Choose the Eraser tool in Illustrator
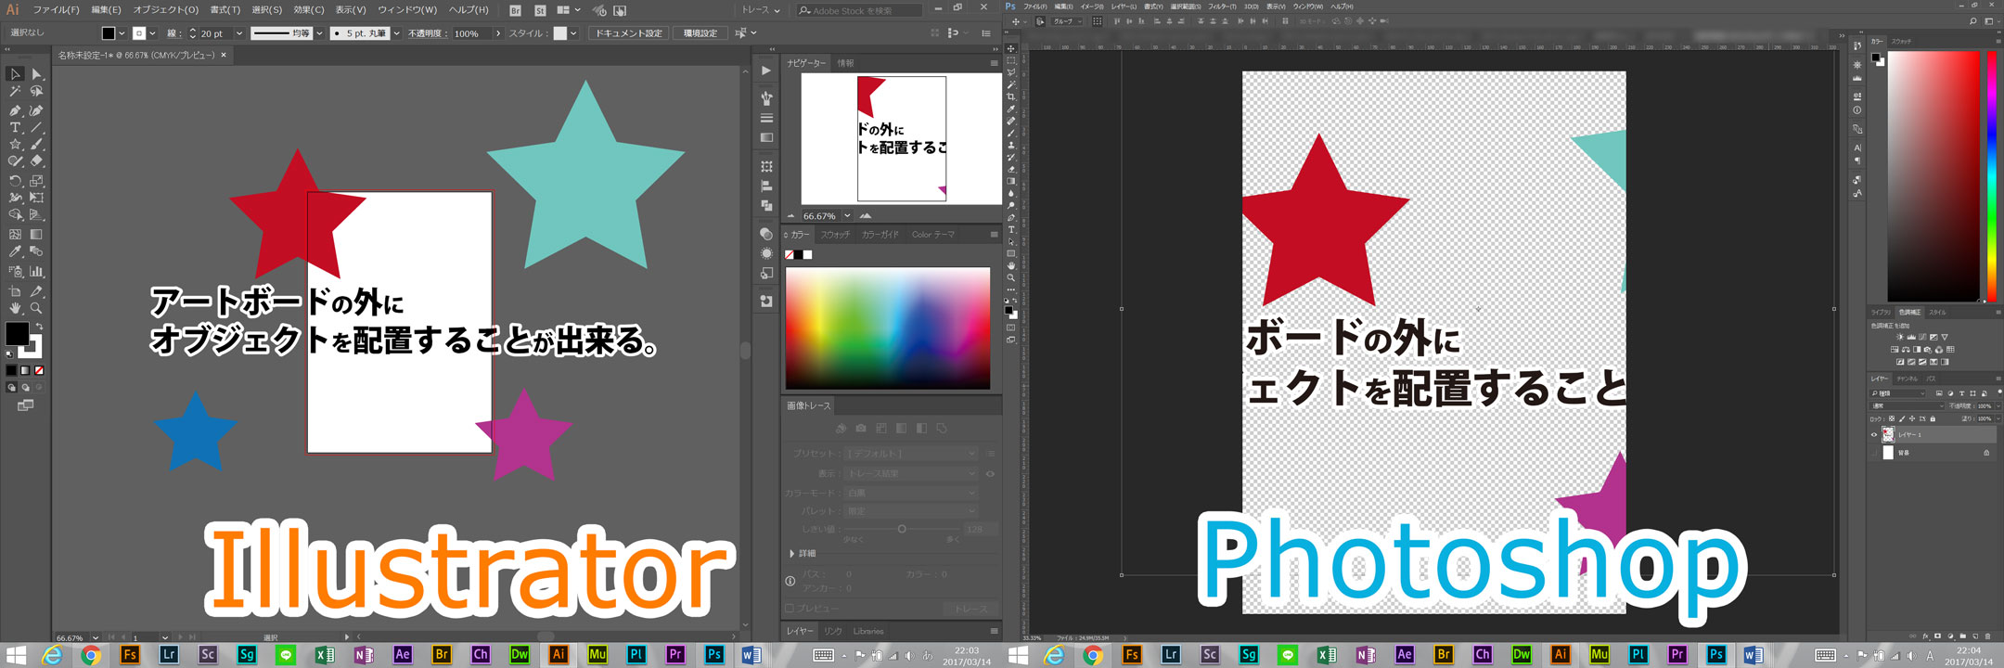 pyautogui.click(x=36, y=161)
